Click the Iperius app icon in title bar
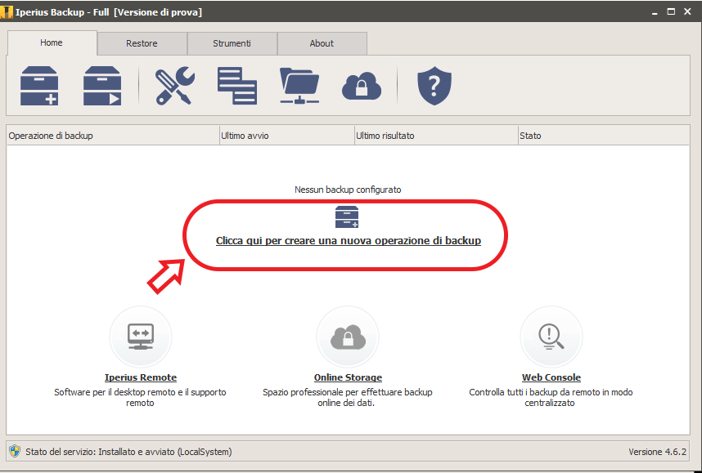702x473 pixels. tap(7, 11)
